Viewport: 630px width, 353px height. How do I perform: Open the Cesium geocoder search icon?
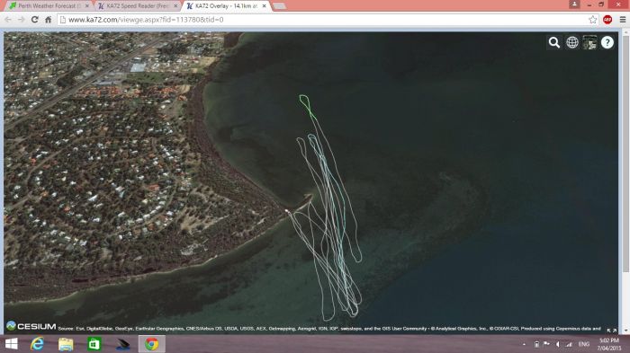[554, 42]
